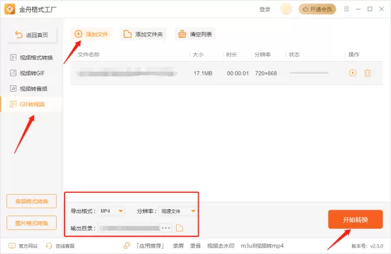
Task: Click the 分辨率 column header
Action: coord(263,55)
